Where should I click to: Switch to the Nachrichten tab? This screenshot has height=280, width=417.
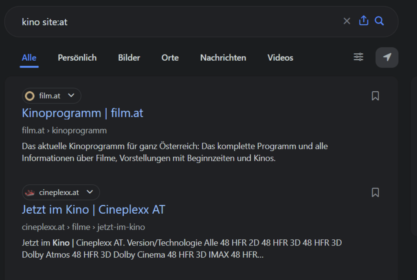tap(223, 58)
